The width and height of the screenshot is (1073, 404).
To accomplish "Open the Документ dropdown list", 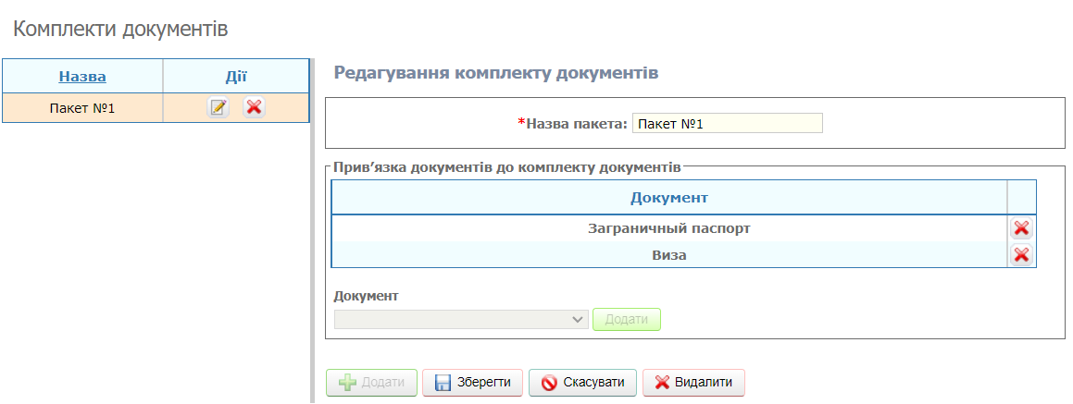I will click(461, 319).
